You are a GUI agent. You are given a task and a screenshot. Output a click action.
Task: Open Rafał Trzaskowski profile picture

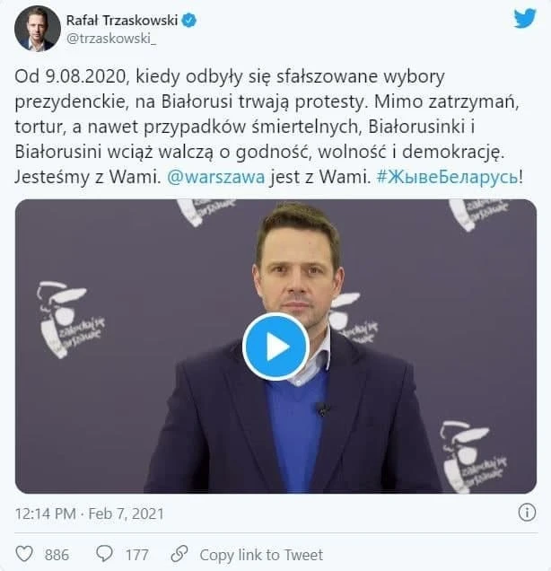38,29
